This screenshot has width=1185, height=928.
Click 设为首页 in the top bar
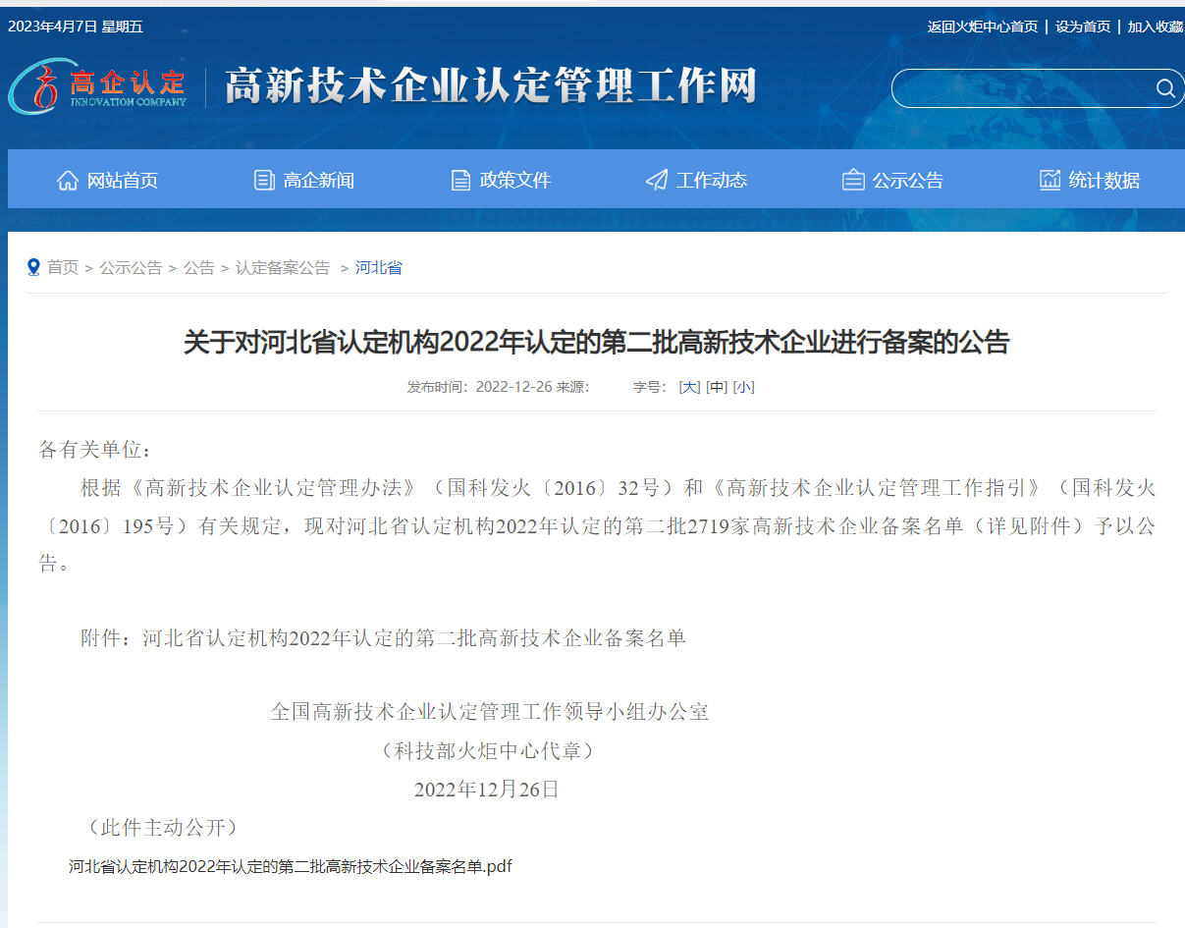point(1083,27)
